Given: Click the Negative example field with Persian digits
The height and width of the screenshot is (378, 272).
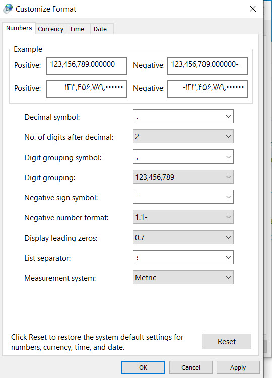Looking at the screenshot, I should 208,89.
